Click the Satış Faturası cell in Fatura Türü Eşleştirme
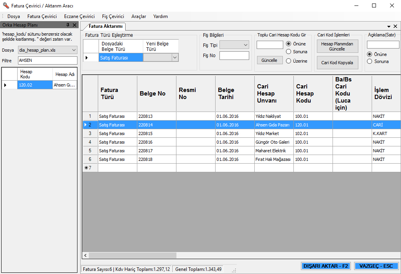 (121, 58)
